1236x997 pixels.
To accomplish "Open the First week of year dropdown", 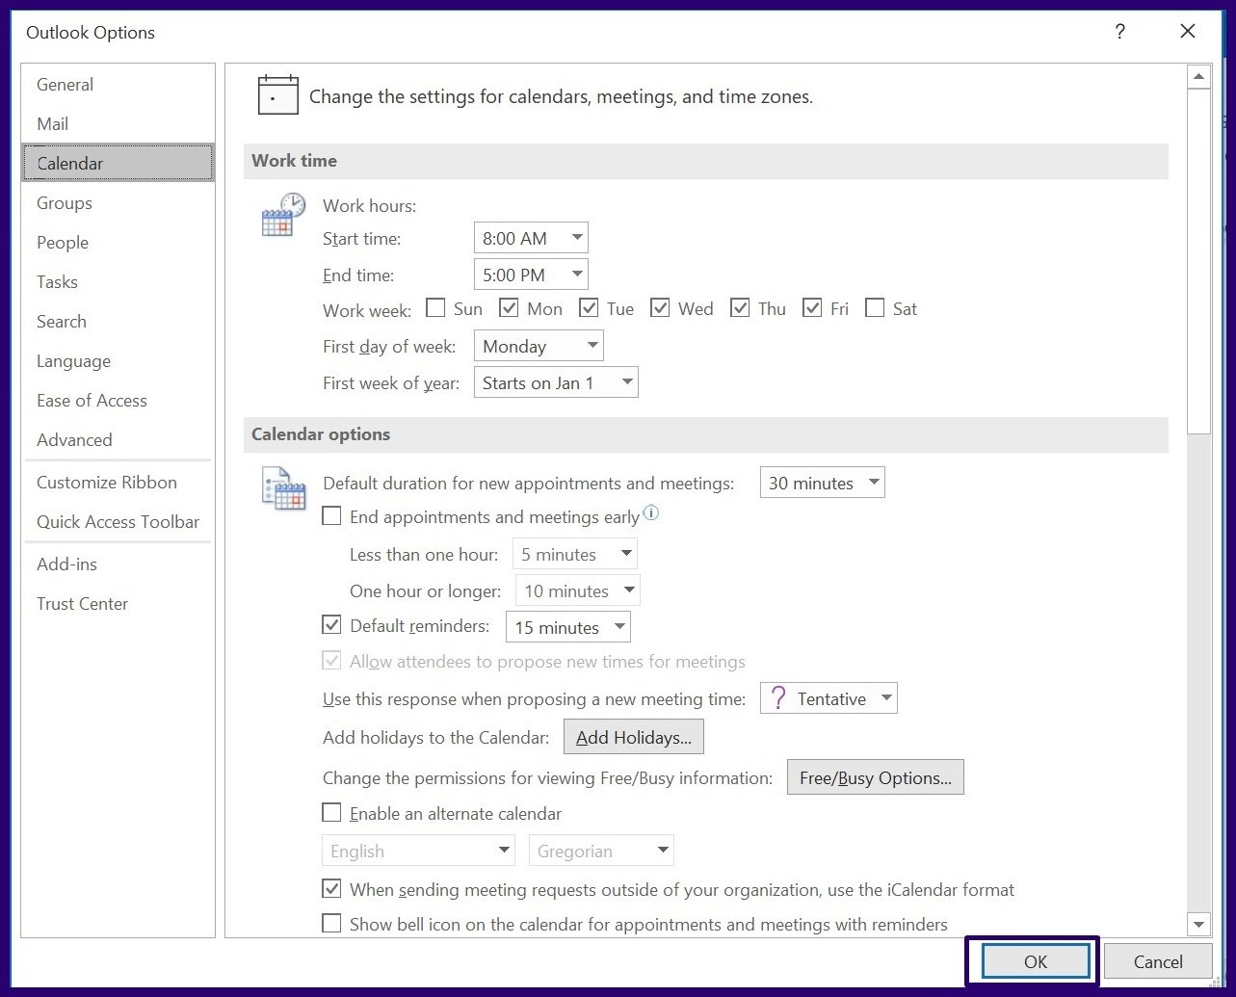I will (556, 382).
